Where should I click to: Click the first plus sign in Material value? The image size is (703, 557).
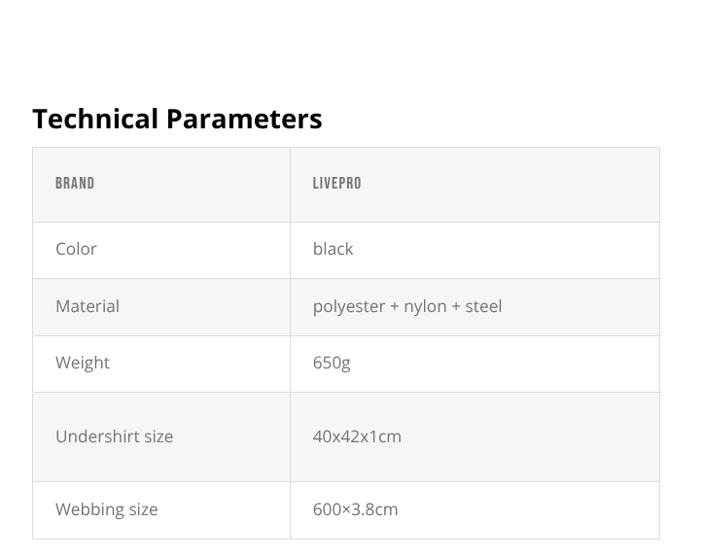click(x=394, y=306)
